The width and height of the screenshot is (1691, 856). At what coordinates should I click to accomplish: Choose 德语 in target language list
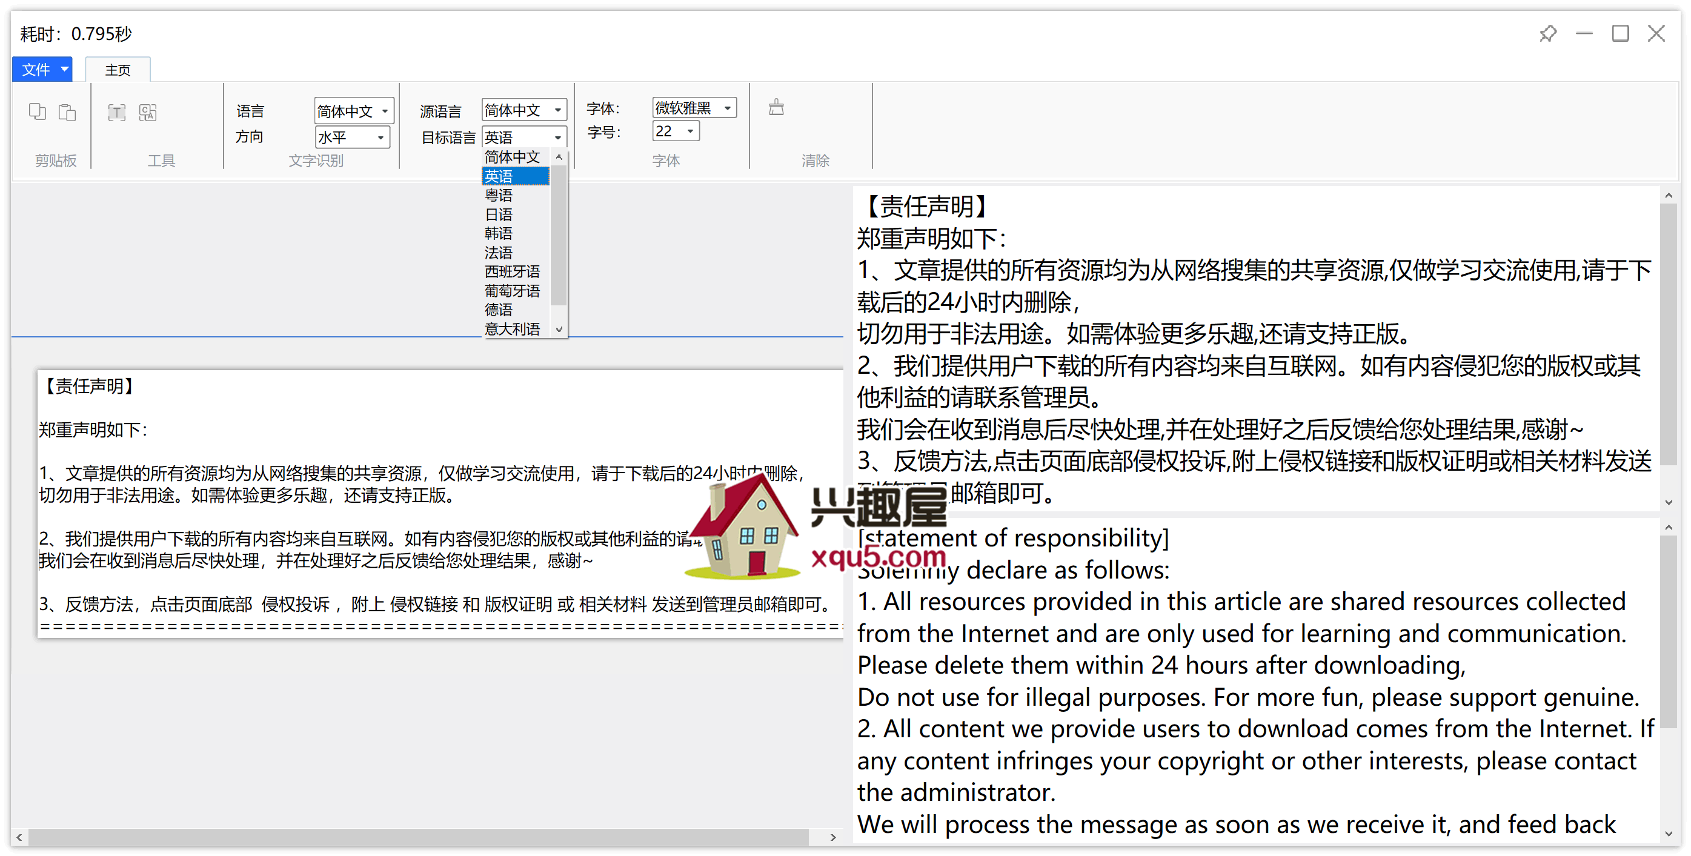(x=516, y=310)
